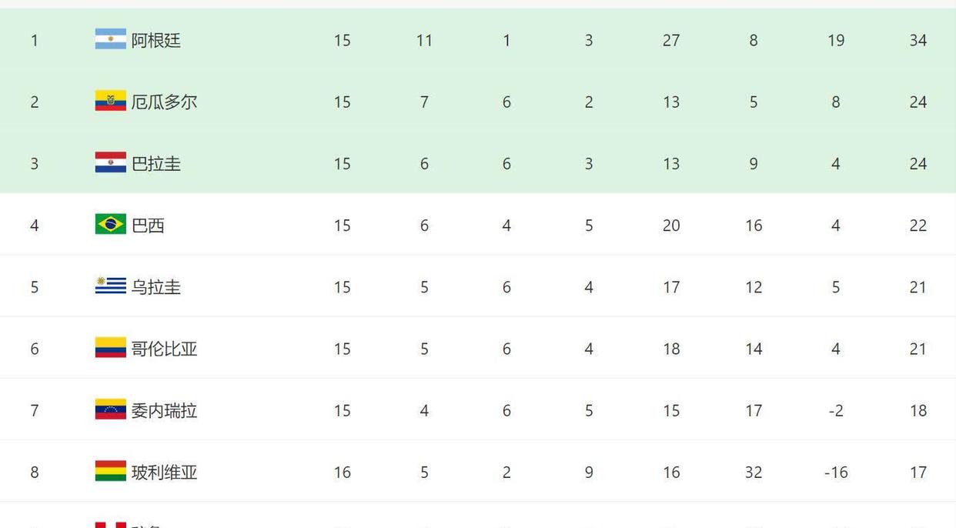Click the Argentina flag icon
The height and width of the screenshot is (528, 956).
[111, 39]
